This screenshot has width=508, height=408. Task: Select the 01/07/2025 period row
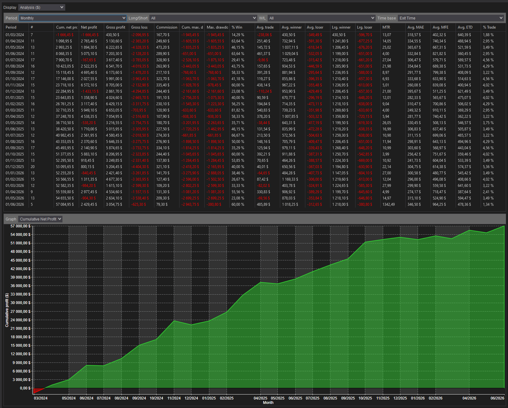click(254, 135)
